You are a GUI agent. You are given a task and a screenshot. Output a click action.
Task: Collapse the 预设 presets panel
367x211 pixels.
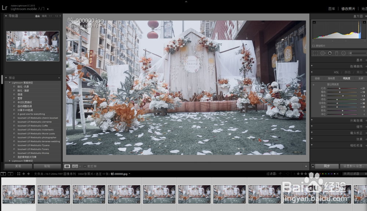(x=6, y=78)
